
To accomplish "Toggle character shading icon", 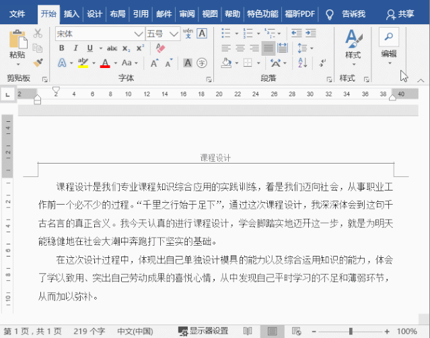I will coord(188,63).
